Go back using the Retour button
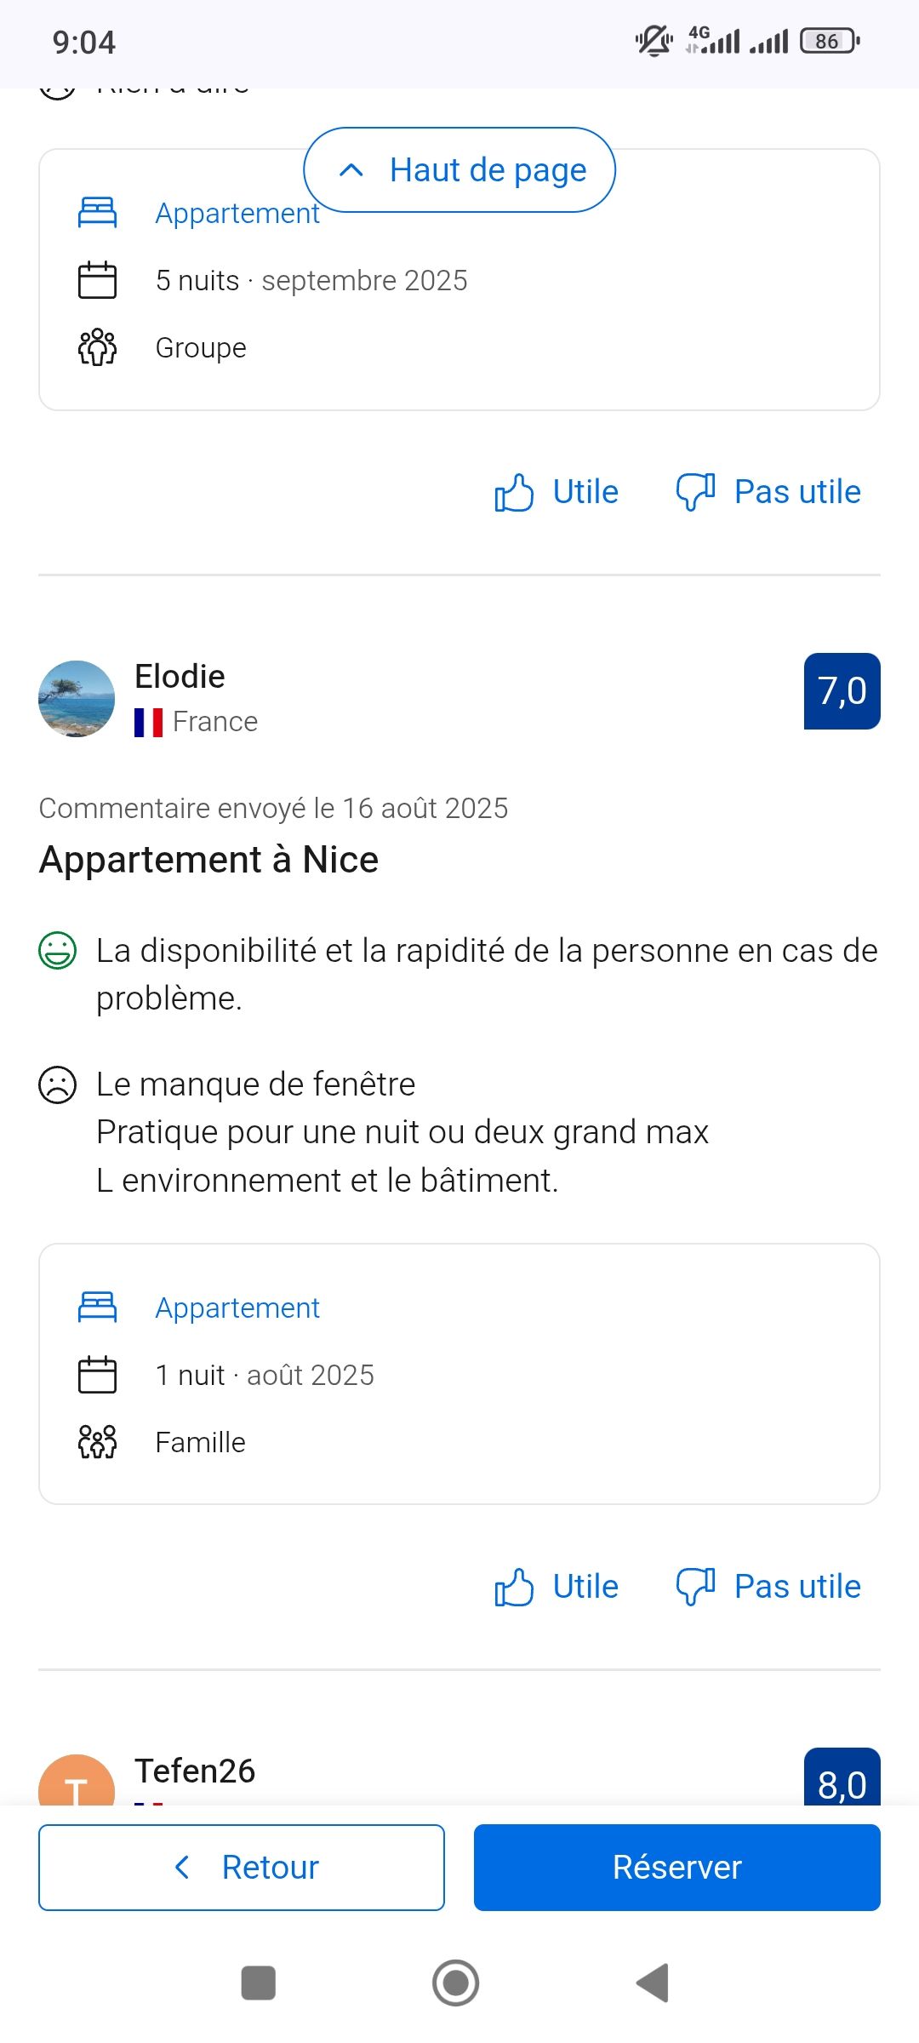 (x=242, y=1868)
